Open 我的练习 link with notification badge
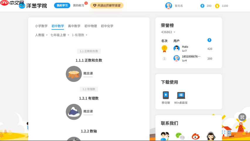 pos(79,6)
